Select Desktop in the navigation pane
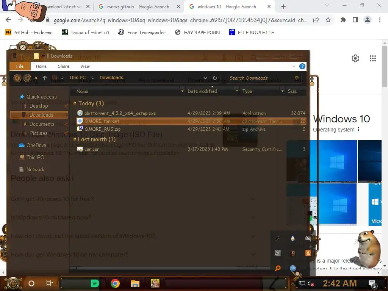 [39, 106]
